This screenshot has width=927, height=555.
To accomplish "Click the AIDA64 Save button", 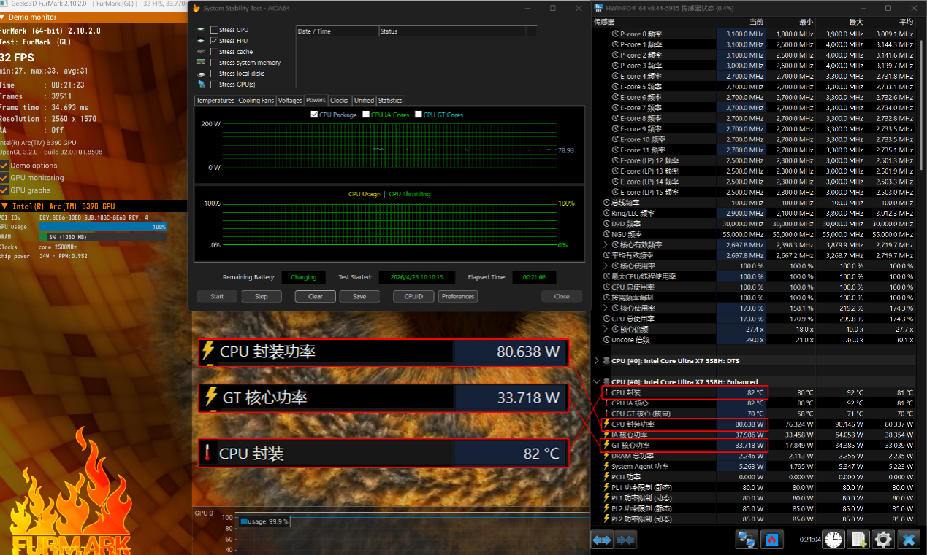I will click(359, 296).
